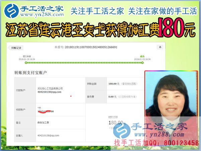Click the 转账记录 back tag button
The image size is (201, 151).
click(x=16, y=48)
